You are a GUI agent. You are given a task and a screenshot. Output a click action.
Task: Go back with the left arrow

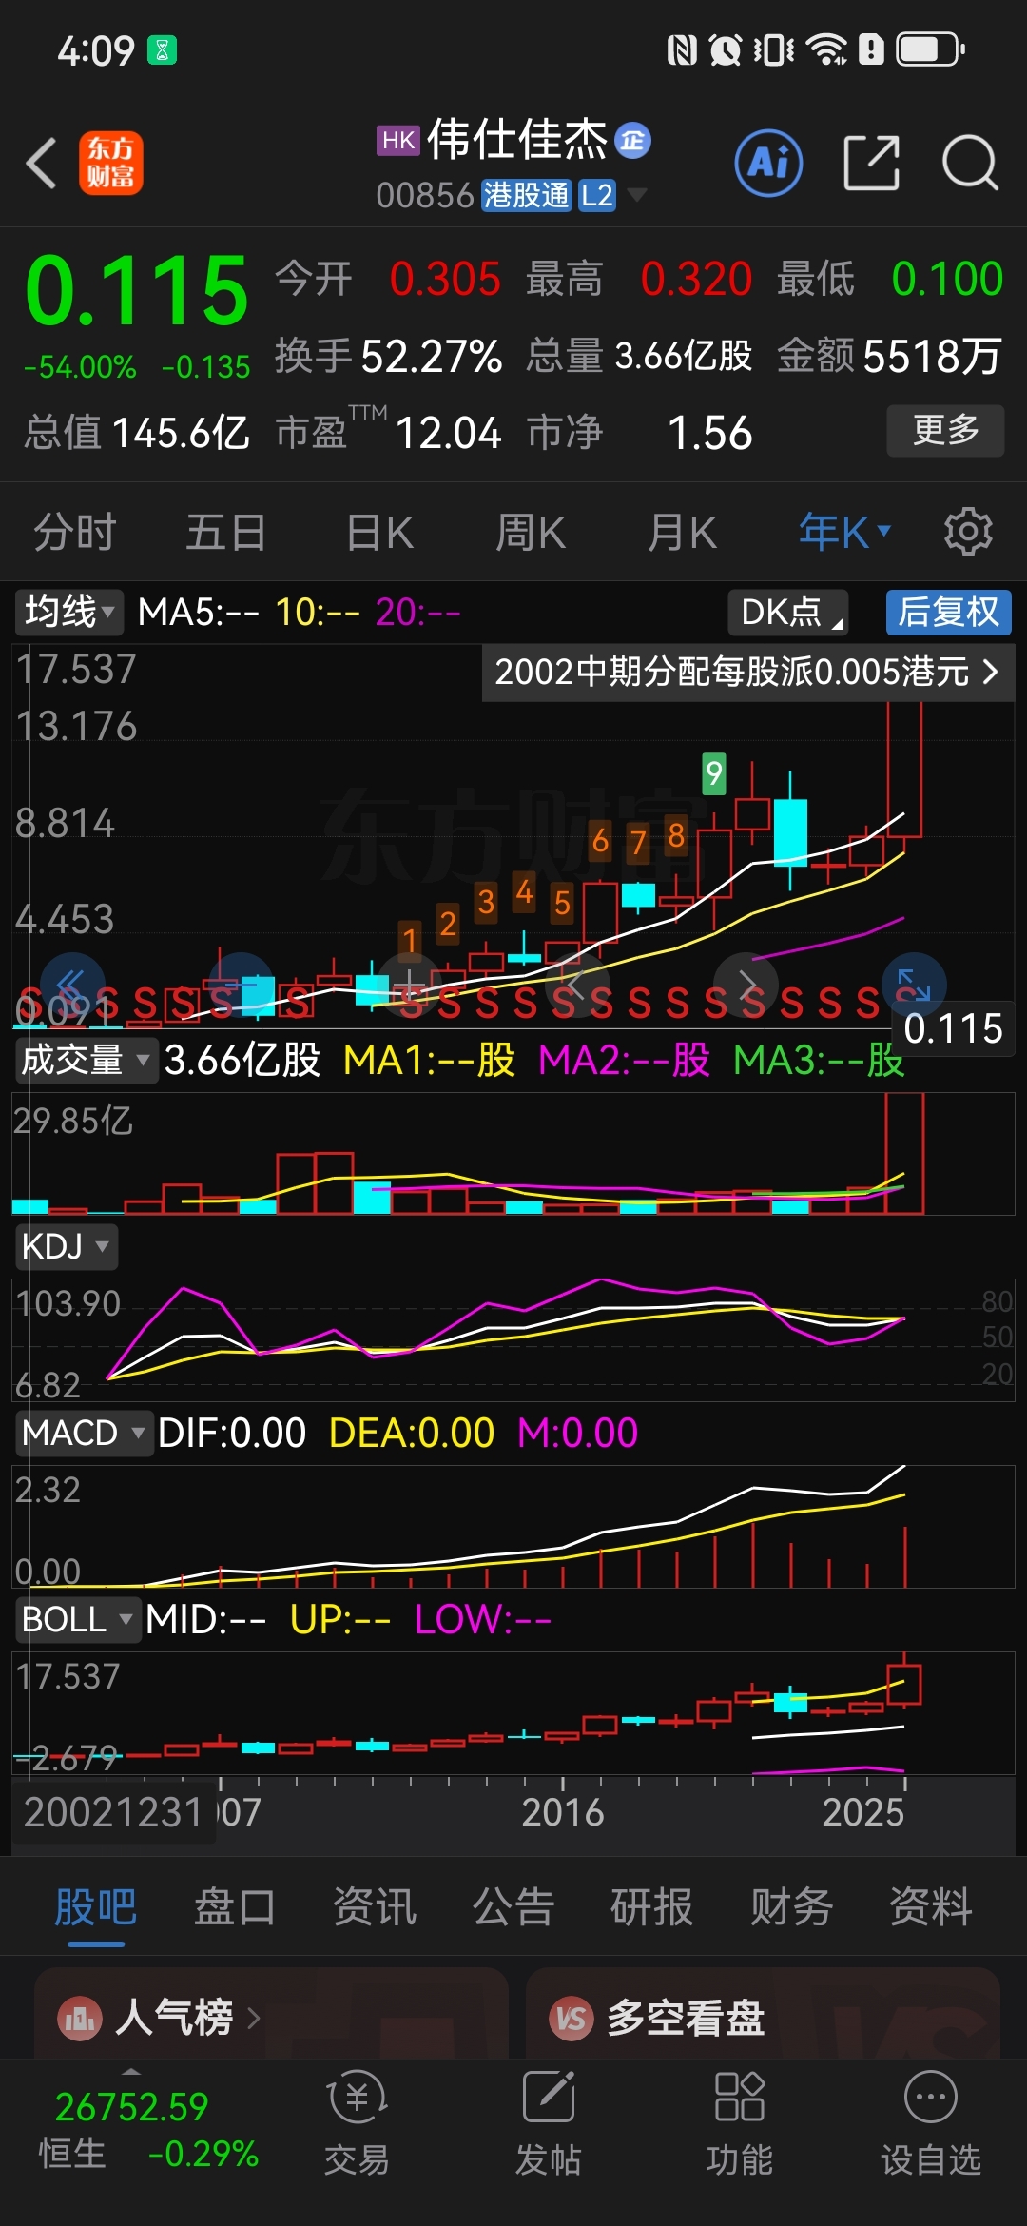[42, 163]
